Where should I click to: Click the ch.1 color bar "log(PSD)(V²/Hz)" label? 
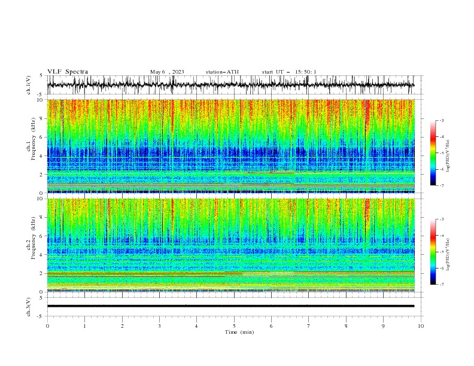pos(448,156)
